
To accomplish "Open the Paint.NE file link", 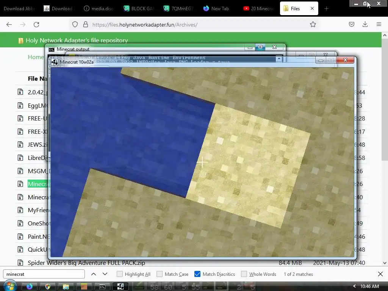I will [39, 236].
